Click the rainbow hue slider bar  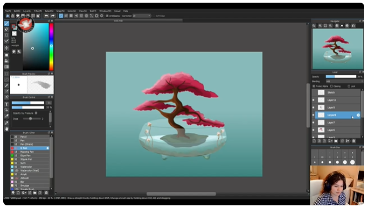pos(51,47)
